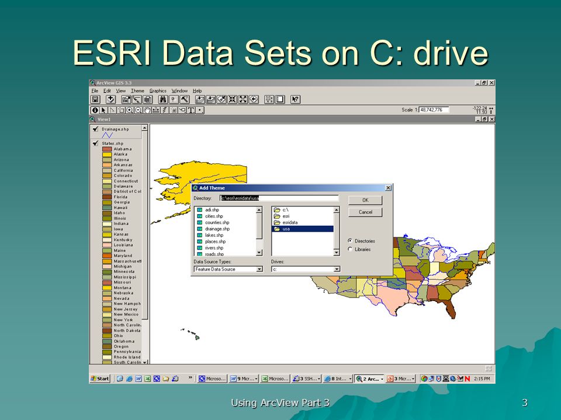Click legend panel scroll down arrow
This screenshot has width=561, height=420.
click(144, 362)
